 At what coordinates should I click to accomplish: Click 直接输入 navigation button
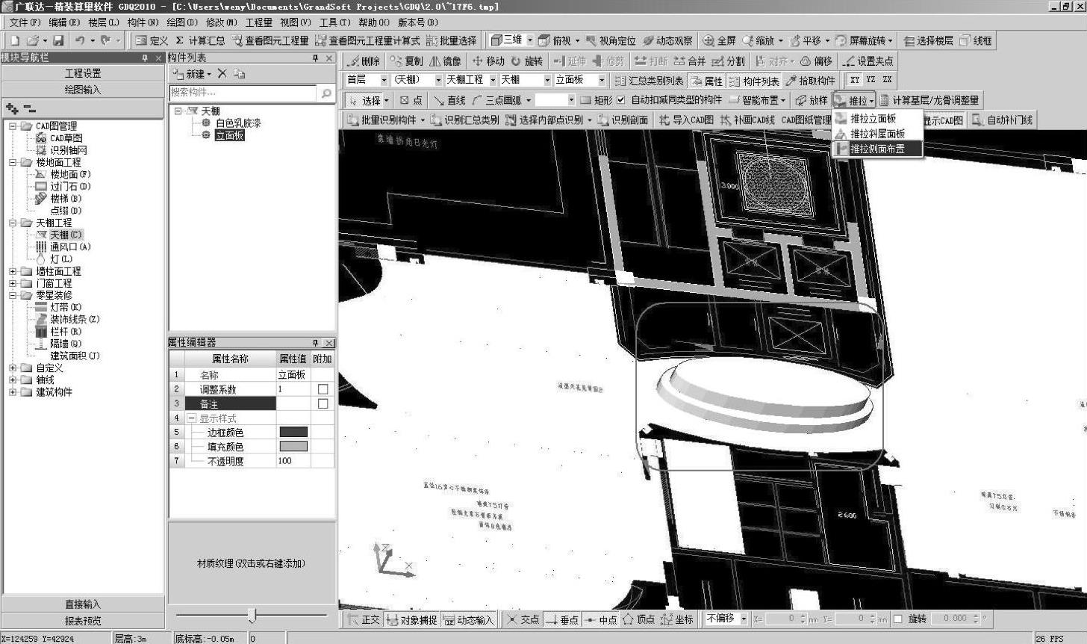pyautogui.click(x=82, y=604)
